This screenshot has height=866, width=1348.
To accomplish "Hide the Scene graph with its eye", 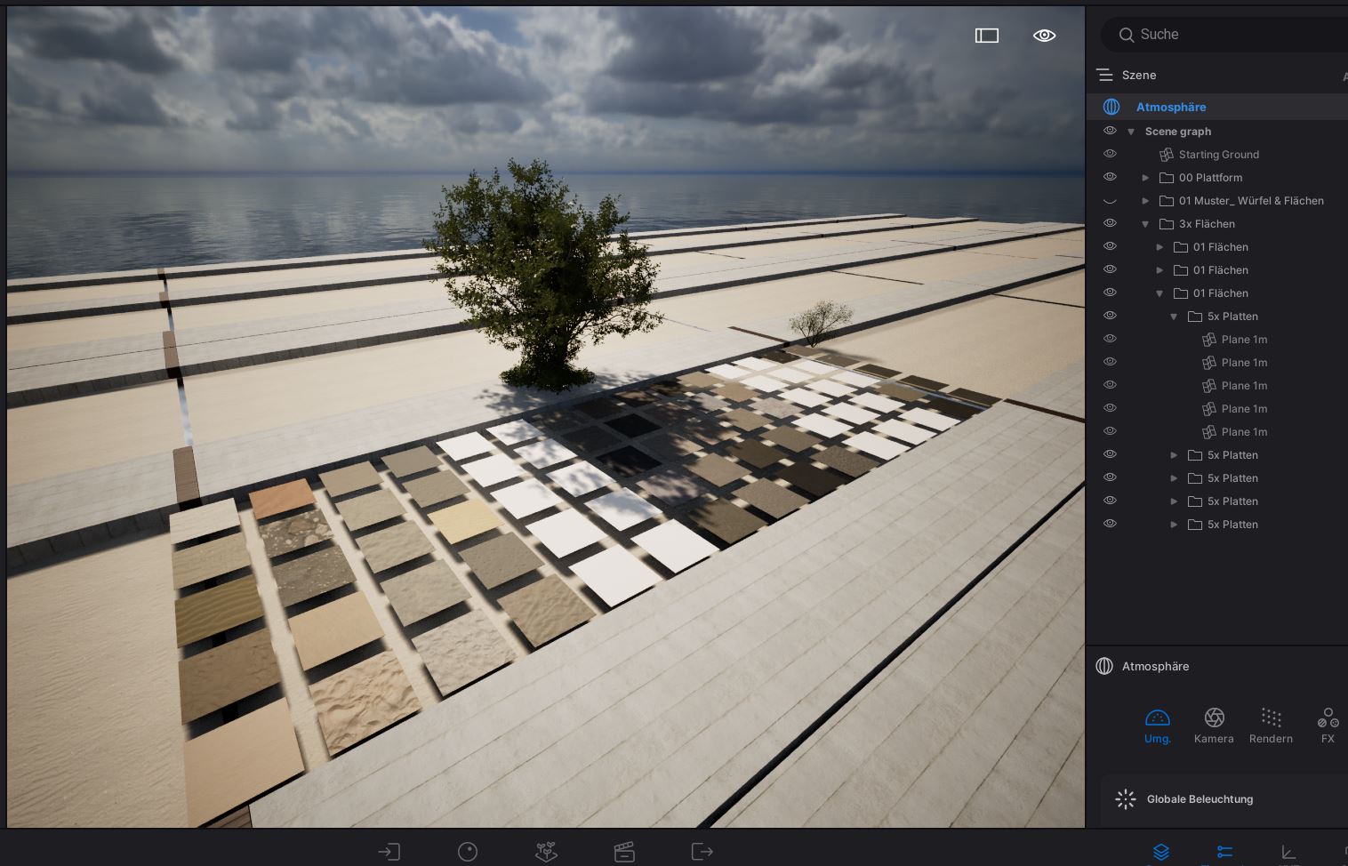I will tap(1110, 131).
